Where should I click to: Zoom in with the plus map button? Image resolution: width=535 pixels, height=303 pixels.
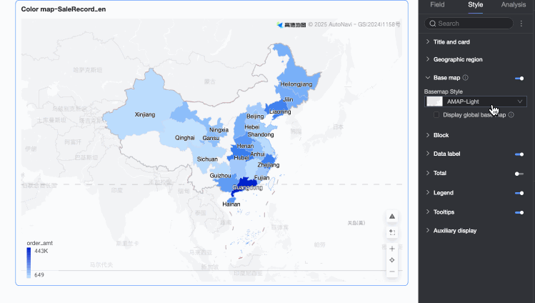(392, 249)
